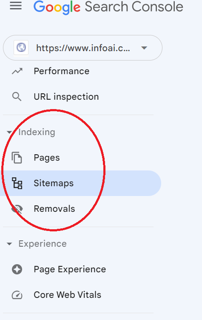Click the Sitemaps tree icon
Viewport: 202px width, 320px height.
click(17, 183)
